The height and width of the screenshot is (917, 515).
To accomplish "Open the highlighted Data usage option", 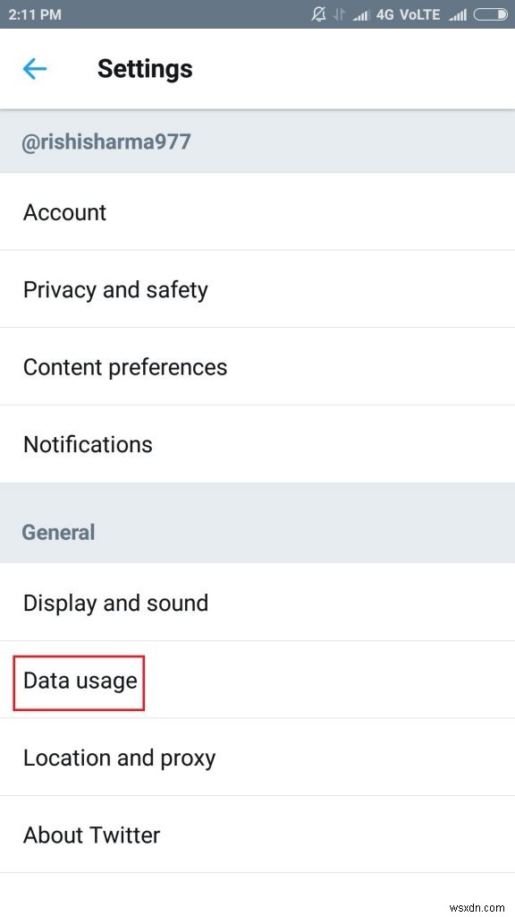I will tap(78, 681).
